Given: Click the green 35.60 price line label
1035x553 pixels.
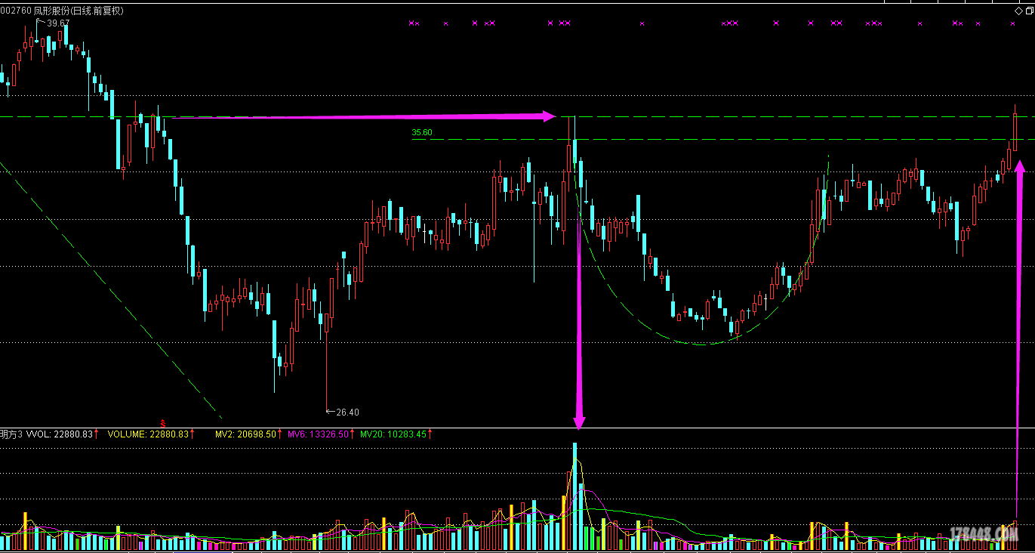Looking at the screenshot, I should point(422,133).
